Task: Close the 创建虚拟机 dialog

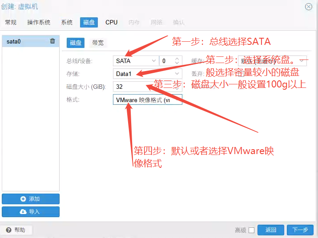Action: click(x=309, y=7)
